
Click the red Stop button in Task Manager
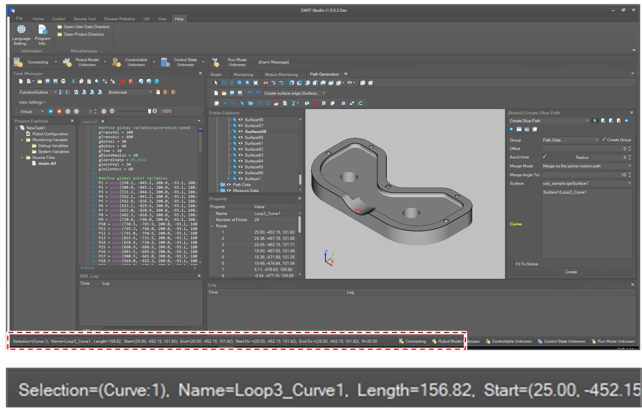coord(59,111)
